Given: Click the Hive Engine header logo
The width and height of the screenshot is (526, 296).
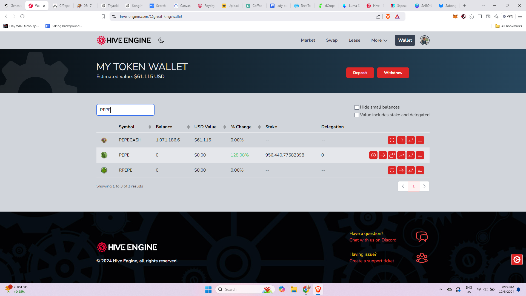Looking at the screenshot, I should (124, 40).
